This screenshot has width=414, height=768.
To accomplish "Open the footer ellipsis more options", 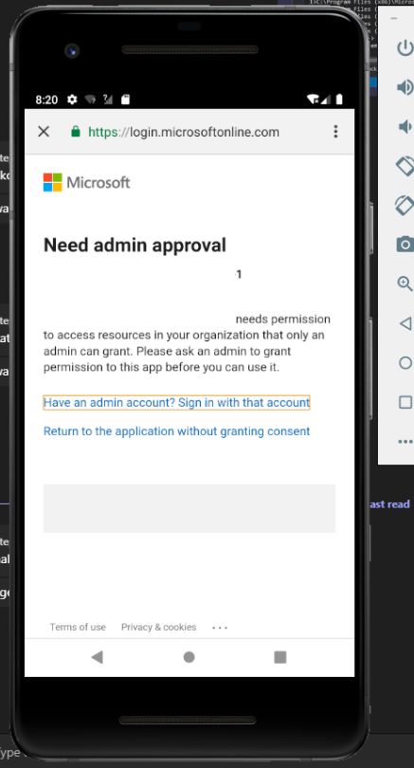I will click(220, 628).
